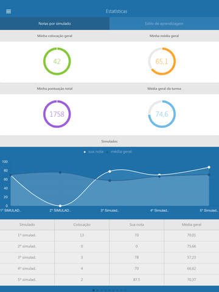Image resolution: width=219 pixels, height=292 pixels.
Task: Click the Sua nota column header
Action: coord(137,224)
